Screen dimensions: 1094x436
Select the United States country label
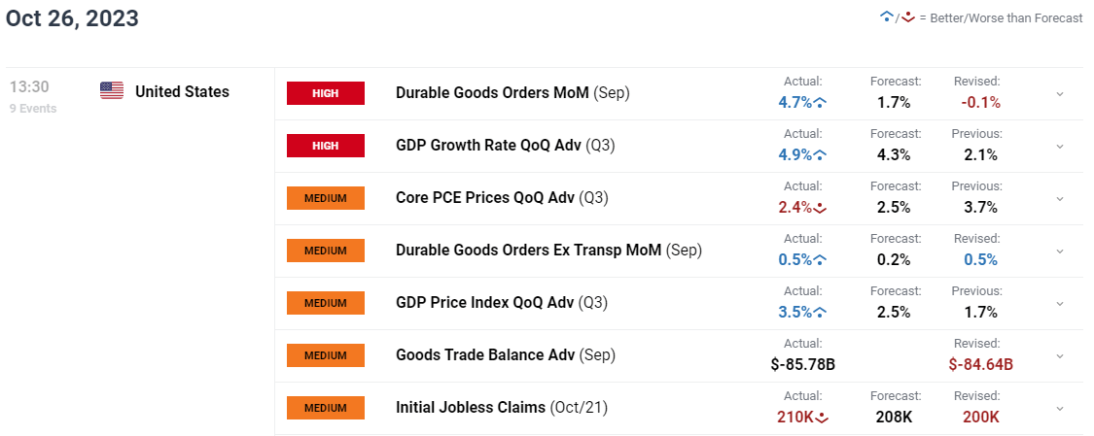point(182,92)
